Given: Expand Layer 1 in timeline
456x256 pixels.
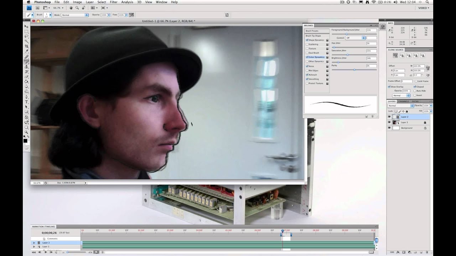Looking at the screenshot, I should 34,246.
